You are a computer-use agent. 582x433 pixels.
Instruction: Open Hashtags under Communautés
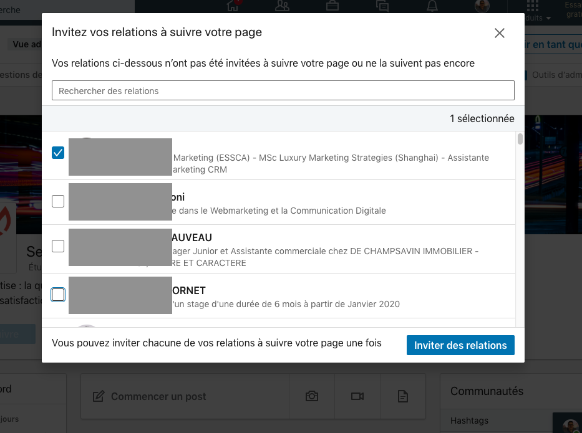pos(470,421)
